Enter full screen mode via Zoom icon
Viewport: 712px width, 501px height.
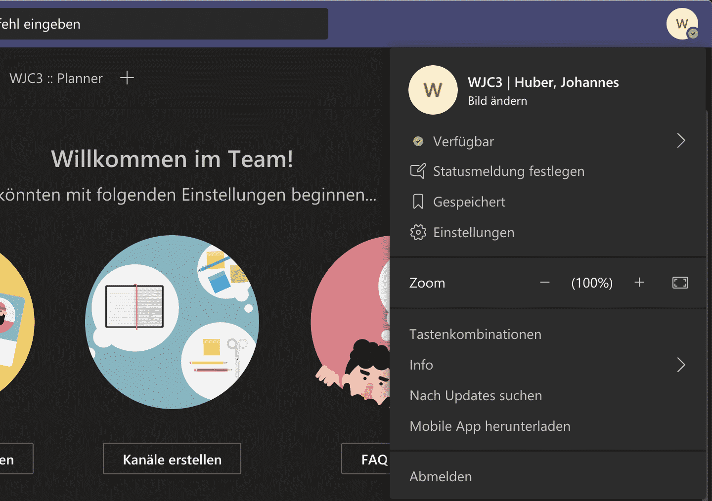click(680, 283)
